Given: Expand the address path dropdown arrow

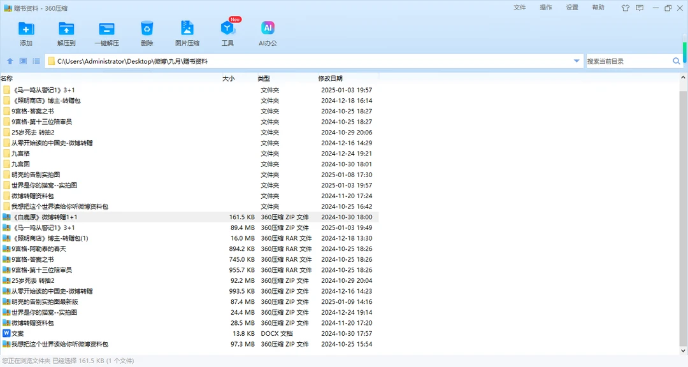Looking at the screenshot, I should [x=577, y=61].
